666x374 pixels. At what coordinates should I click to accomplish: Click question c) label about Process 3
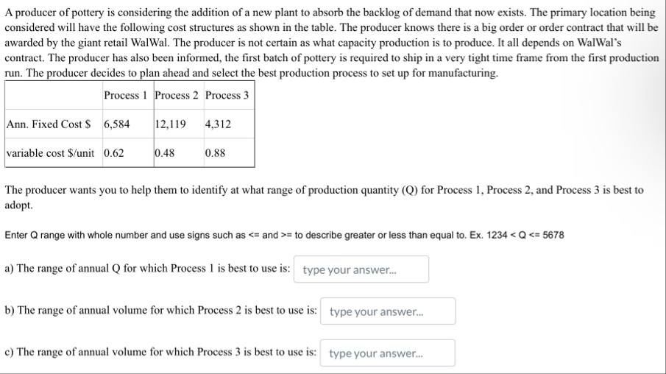pos(160,352)
